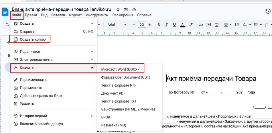The height and width of the screenshot is (133, 272).
Task: Open the Скачать submenu
Action: pyautogui.click(x=54, y=68)
